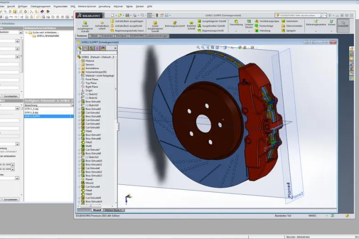The width and height of the screenshot is (359, 239).
Task: Click Save icon in SolidWorks toolbar
Action: (128, 16)
